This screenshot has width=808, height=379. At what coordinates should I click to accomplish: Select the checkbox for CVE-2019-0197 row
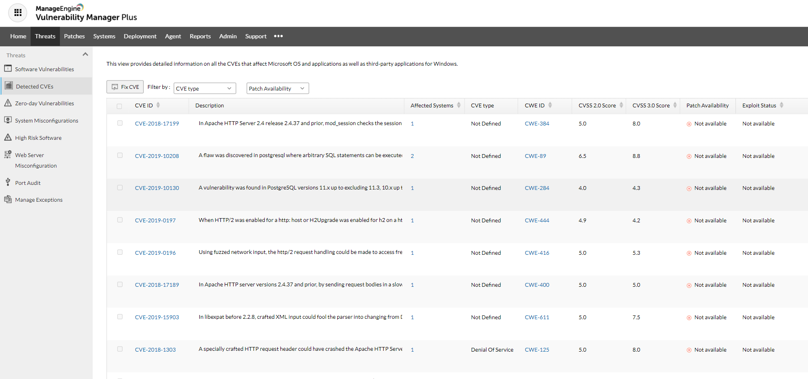click(120, 220)
